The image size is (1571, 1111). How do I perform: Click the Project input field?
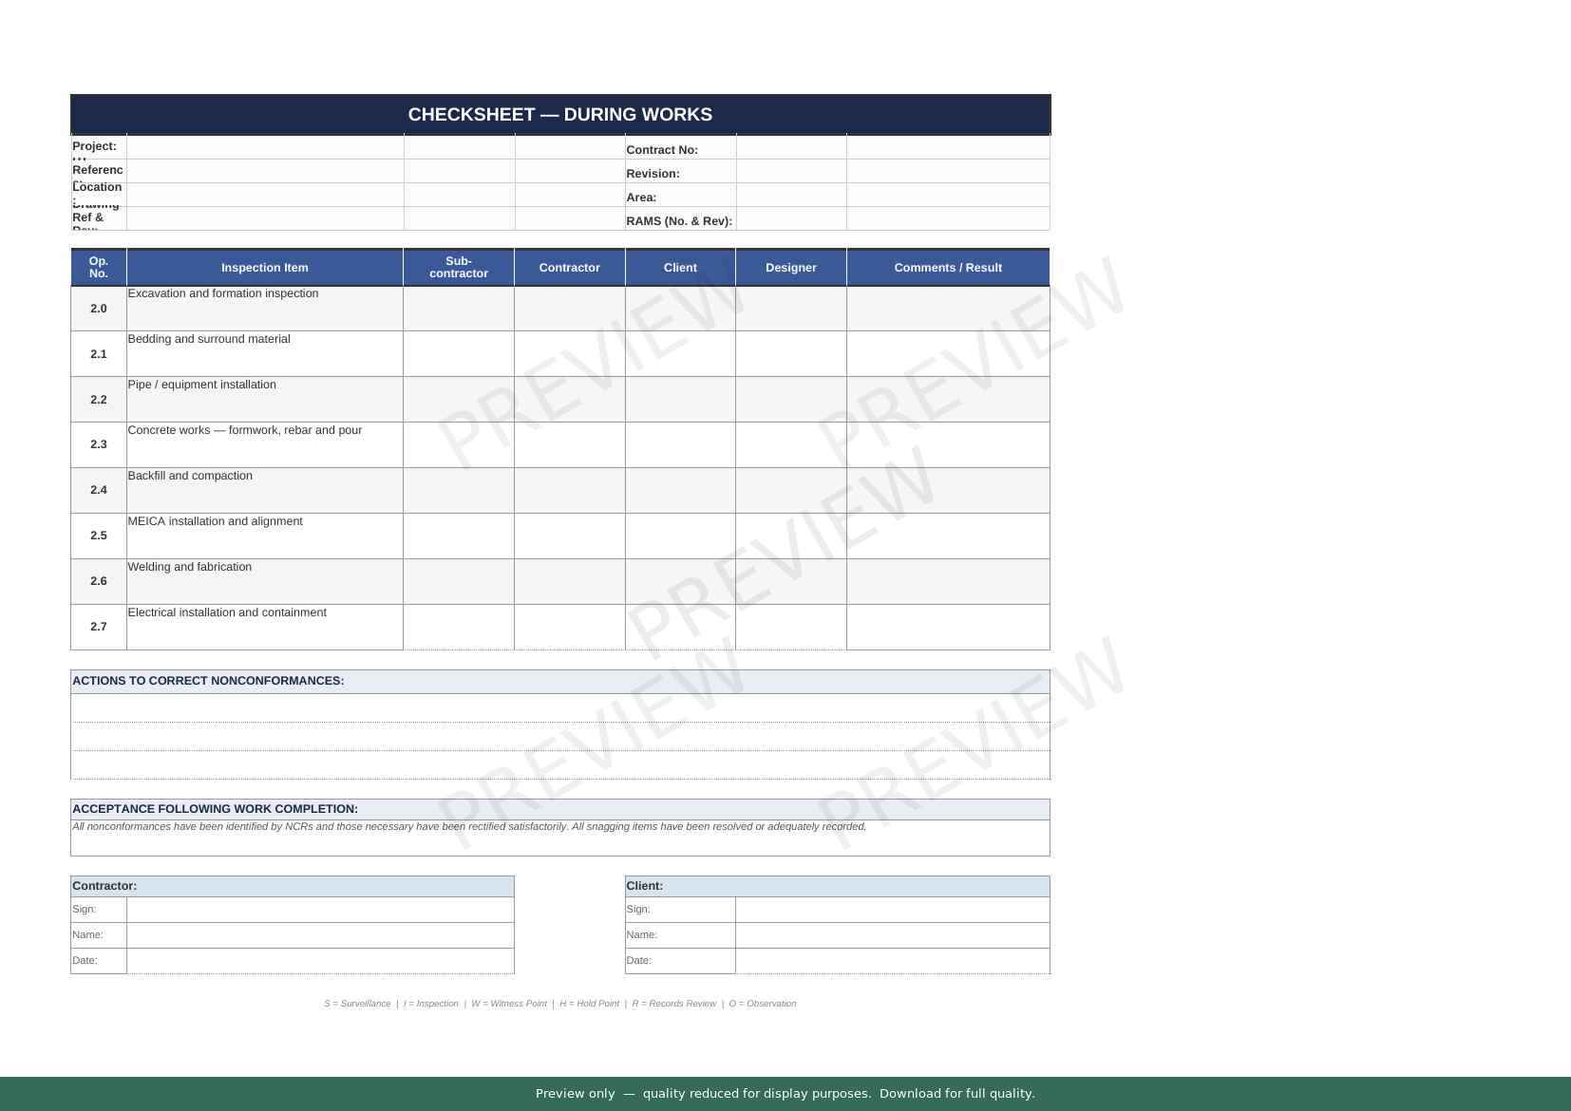click(264, 147)
